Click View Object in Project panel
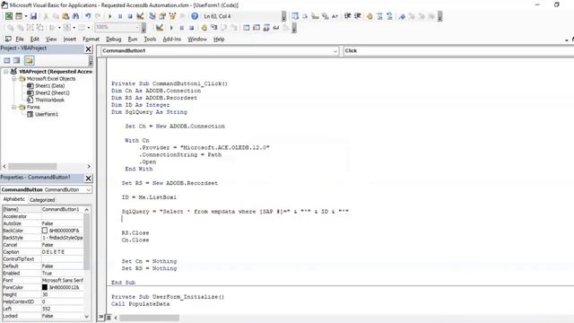Image resolution: width=574 pixels, height=323 pixels. click(17, 60)
